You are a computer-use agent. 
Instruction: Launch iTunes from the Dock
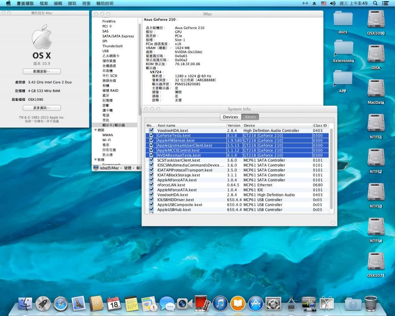pos(220,303)
